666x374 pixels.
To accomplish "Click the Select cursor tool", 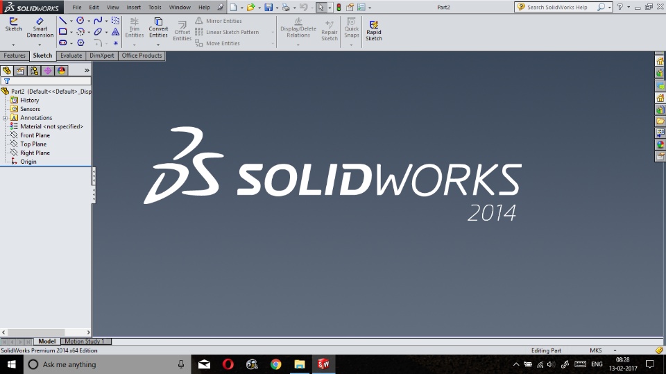I will coord(321,7).
